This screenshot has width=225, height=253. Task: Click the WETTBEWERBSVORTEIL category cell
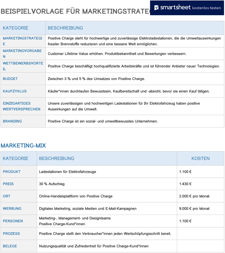point(23,66)
